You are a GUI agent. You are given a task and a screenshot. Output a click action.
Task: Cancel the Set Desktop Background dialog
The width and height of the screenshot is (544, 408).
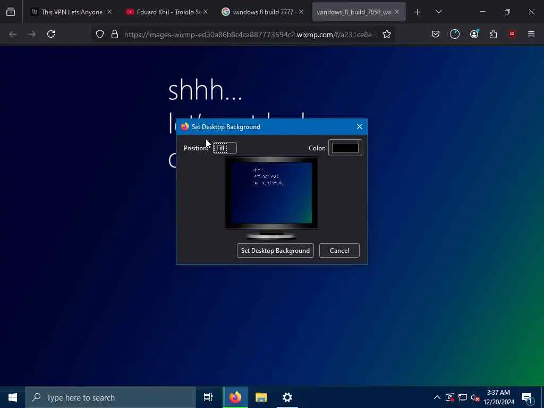[x=339, y=251]
